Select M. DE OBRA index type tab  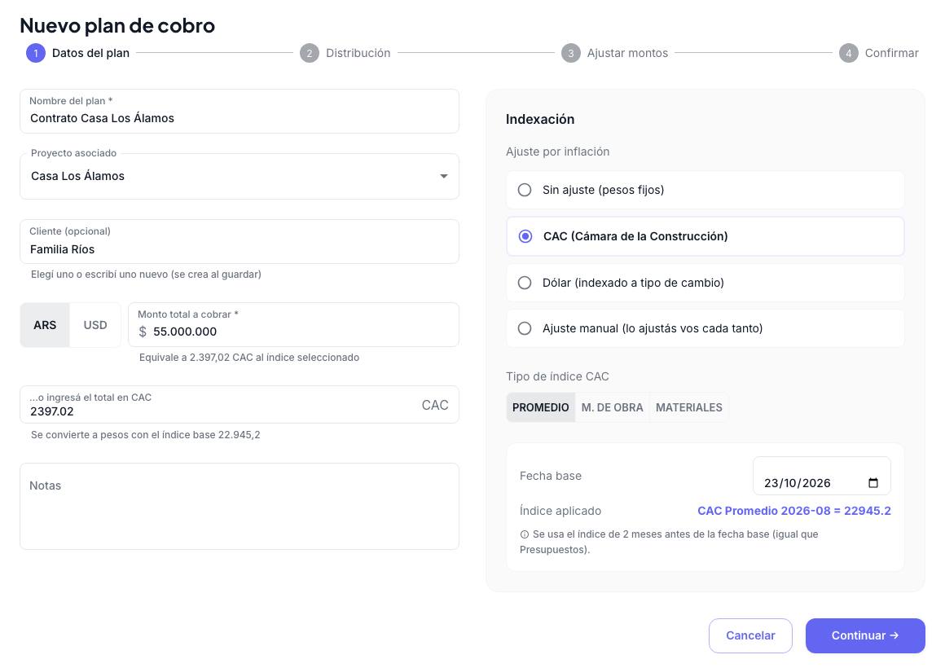(613, 407)
